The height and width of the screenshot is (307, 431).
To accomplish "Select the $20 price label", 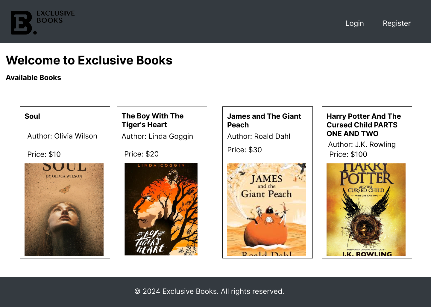I will pos(141,154).
